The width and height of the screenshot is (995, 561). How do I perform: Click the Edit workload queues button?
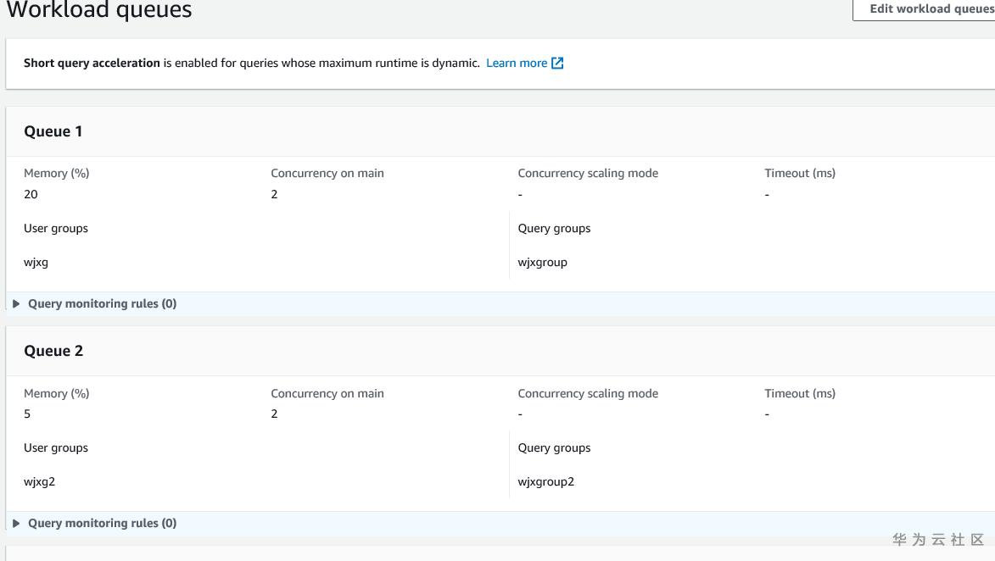tap(929, 9)
